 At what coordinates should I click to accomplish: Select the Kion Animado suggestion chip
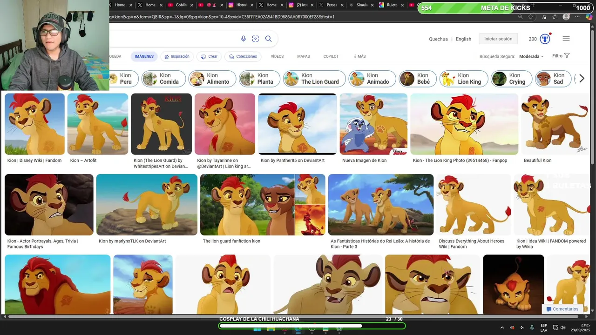[372, 79]
